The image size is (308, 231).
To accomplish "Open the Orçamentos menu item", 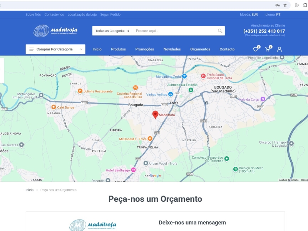I will point(200,49).
